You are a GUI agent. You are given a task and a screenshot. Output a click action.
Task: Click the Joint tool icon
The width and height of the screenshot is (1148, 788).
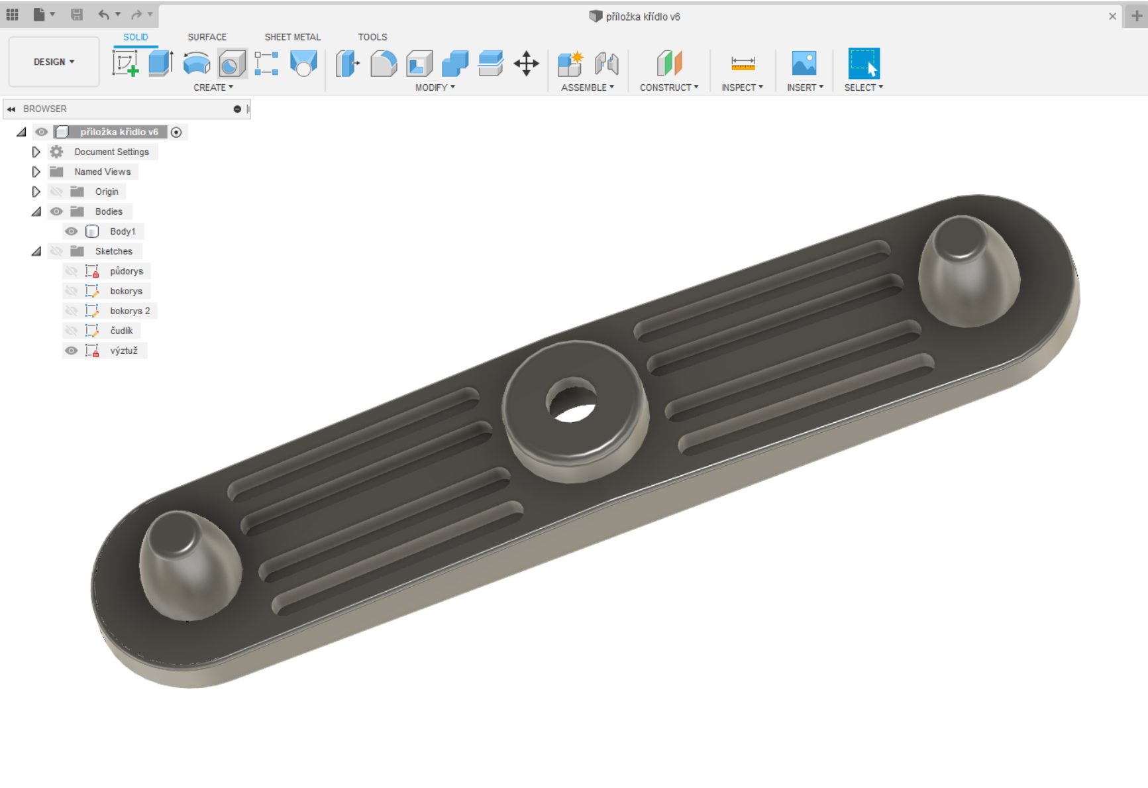(x=606, y=64)
